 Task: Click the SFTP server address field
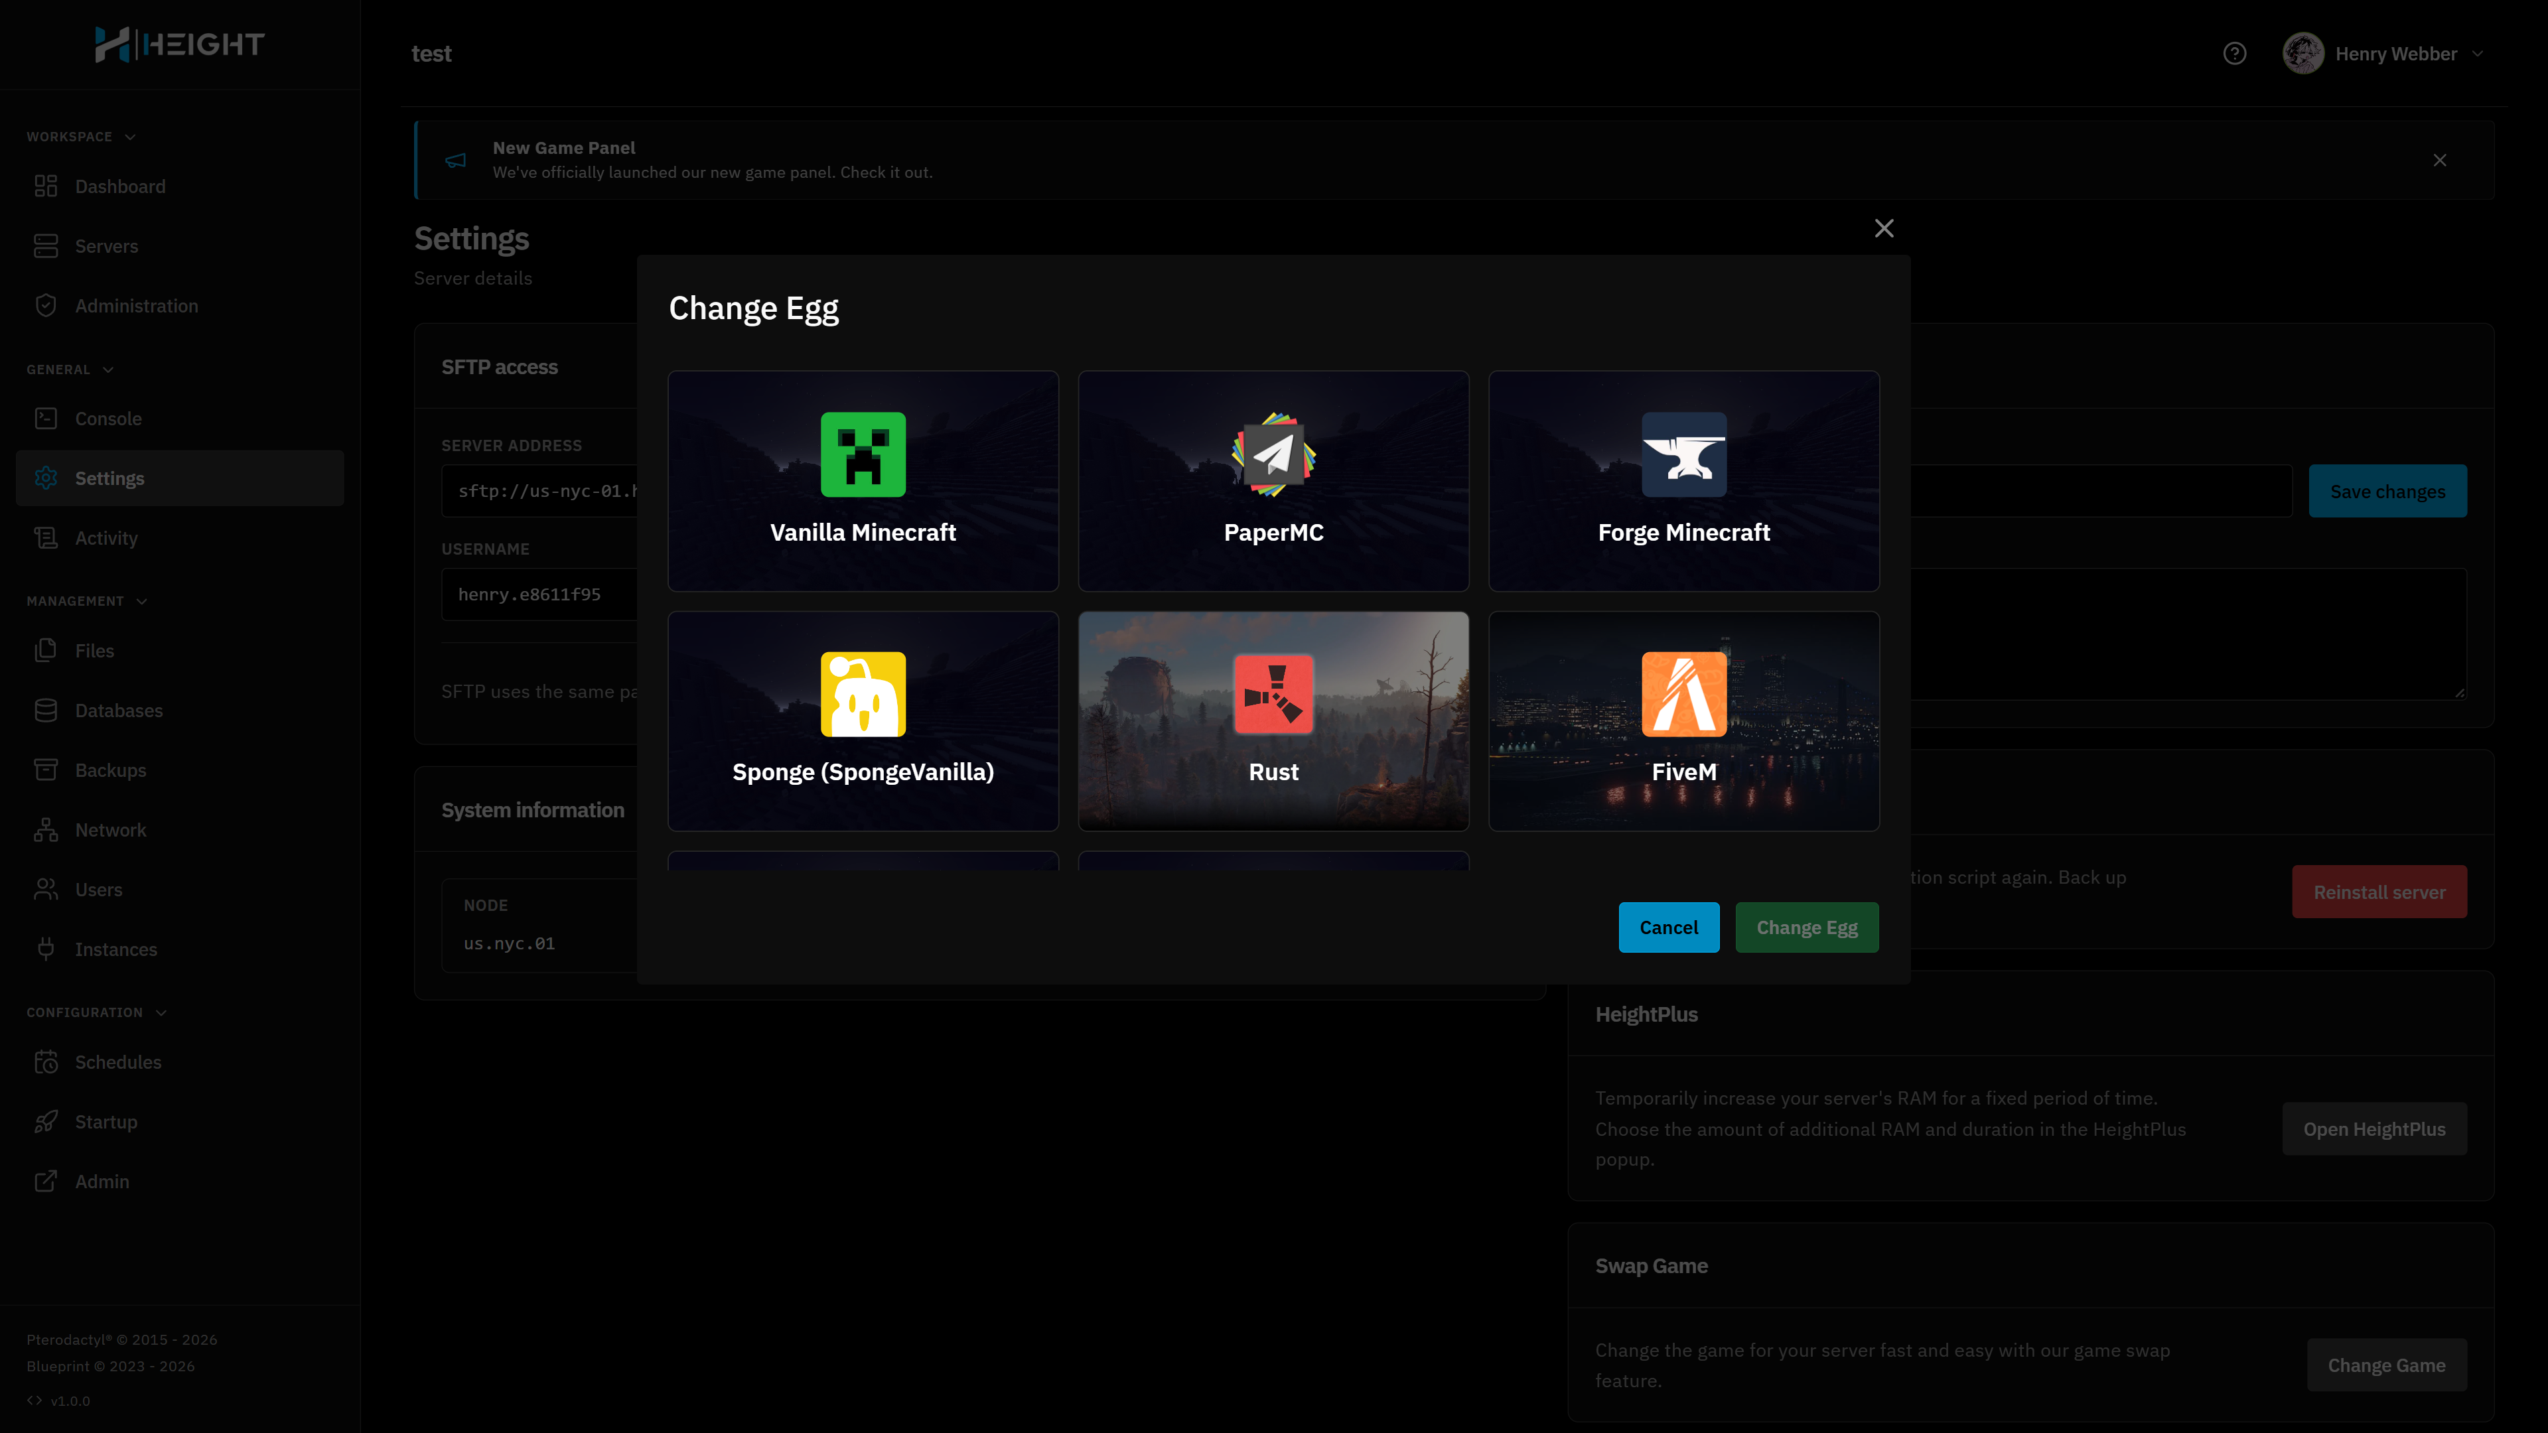point(539,490)
